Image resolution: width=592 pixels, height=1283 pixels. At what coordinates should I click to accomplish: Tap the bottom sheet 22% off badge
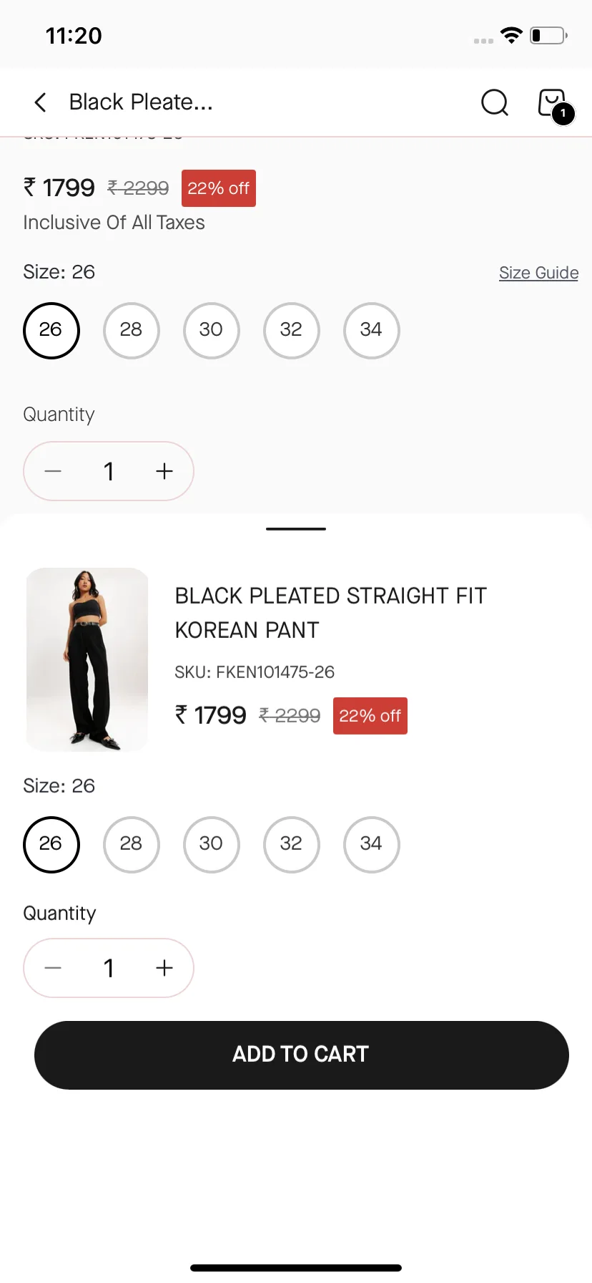click(370, 716)
